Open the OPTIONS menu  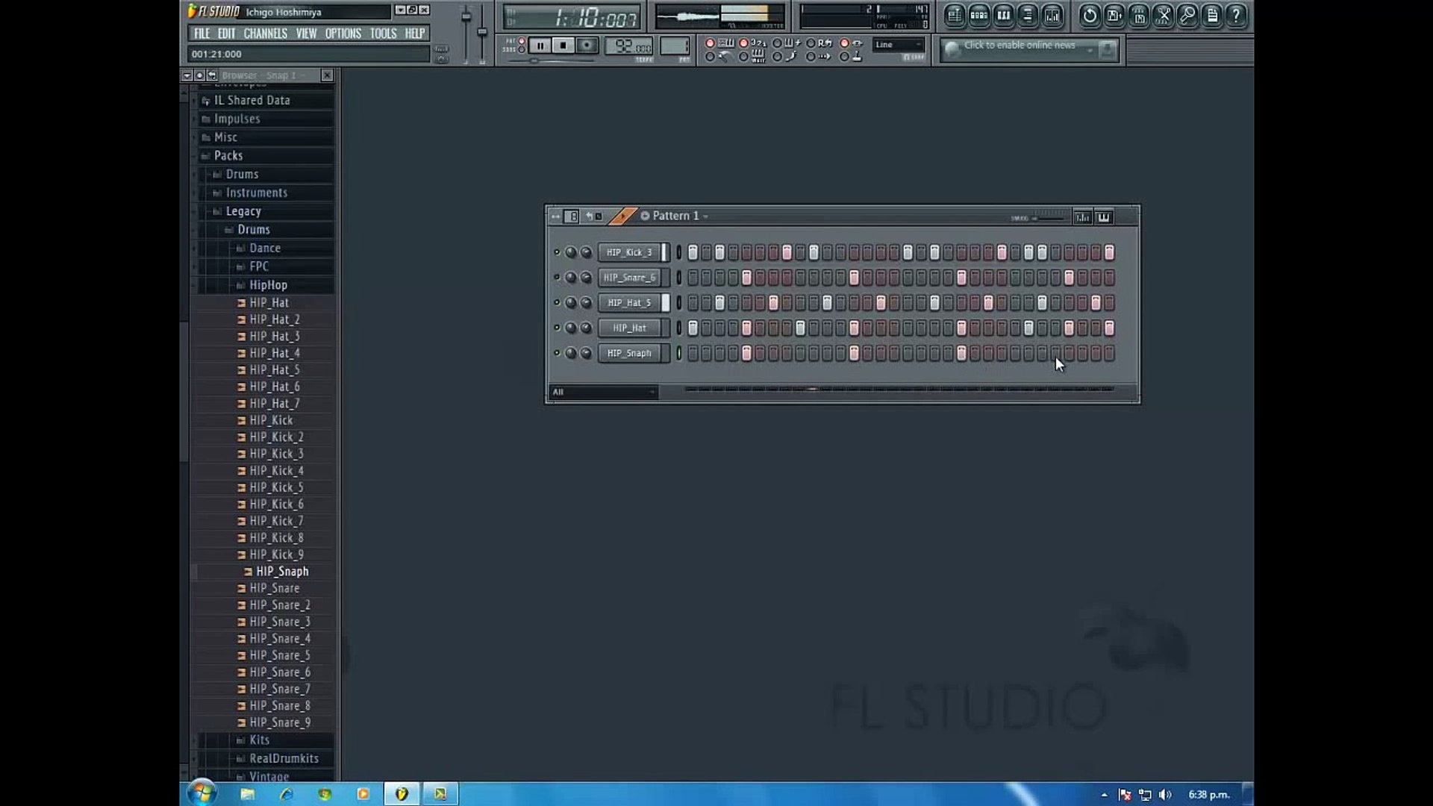[344, 33]
